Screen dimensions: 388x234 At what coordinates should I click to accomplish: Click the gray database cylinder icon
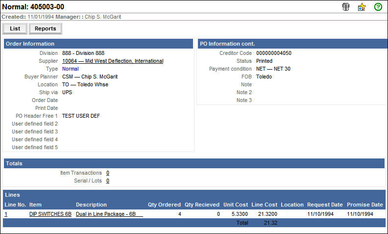click(346, 7)
